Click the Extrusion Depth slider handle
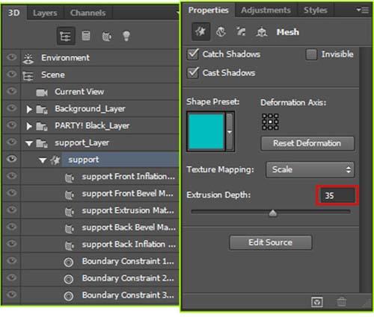 (x=273, y=213)
